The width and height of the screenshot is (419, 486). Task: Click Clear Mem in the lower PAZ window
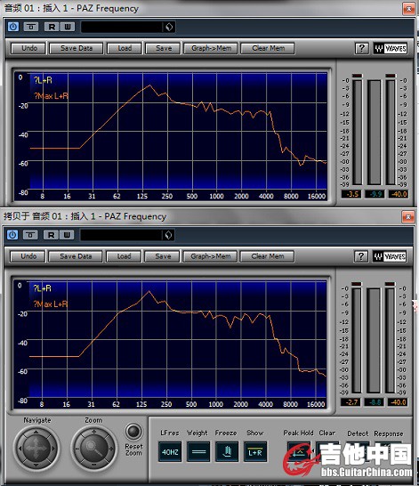click(267, 256)
